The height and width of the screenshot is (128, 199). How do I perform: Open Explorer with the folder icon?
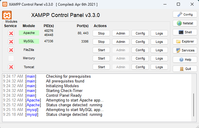point(185,41)
